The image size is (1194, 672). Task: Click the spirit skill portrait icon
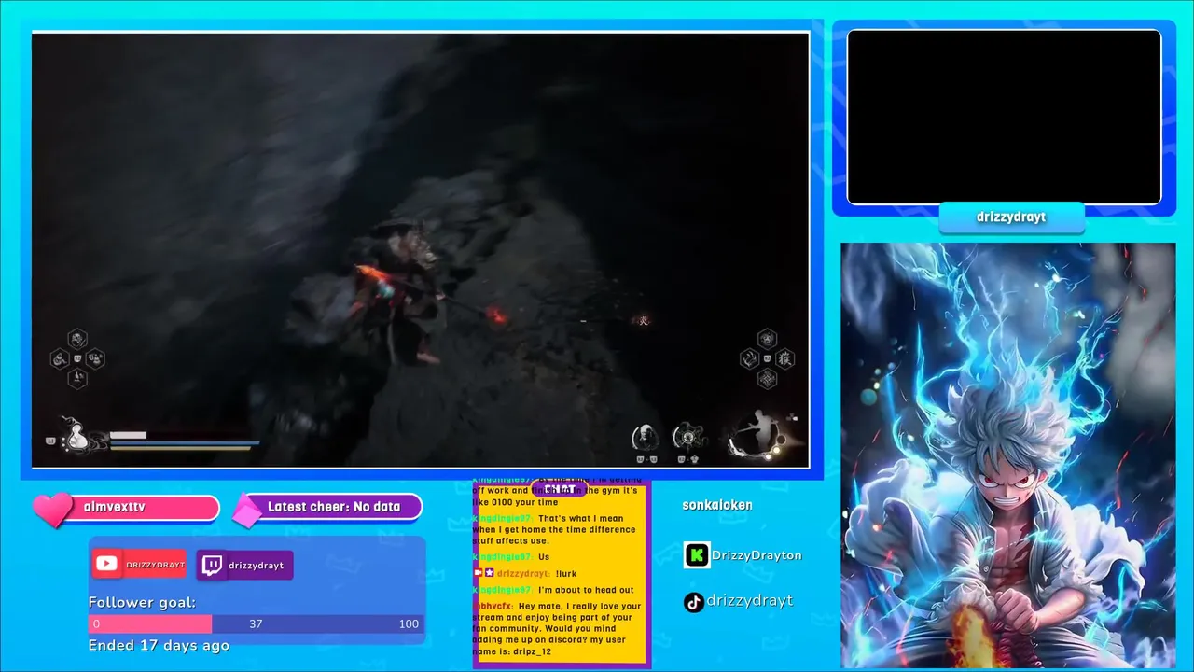(x=644, y=437)
